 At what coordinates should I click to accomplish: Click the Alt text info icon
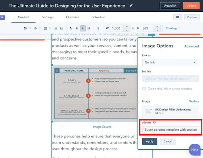[x=154, y=122]
